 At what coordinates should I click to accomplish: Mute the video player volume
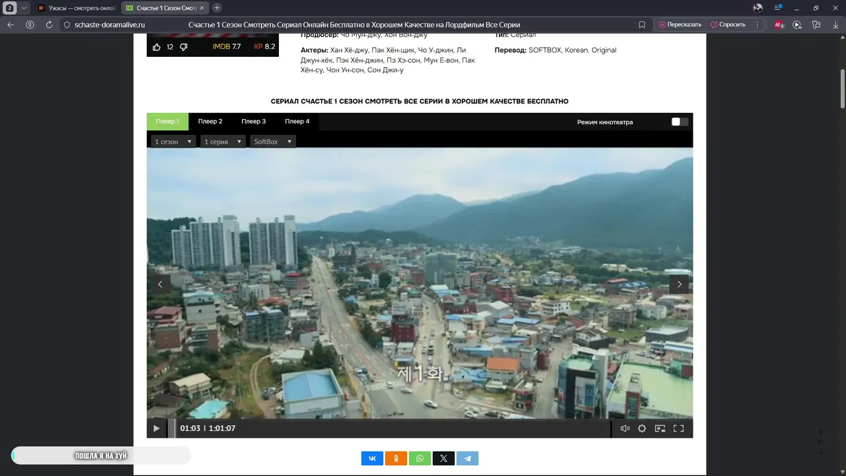[625, 428]
